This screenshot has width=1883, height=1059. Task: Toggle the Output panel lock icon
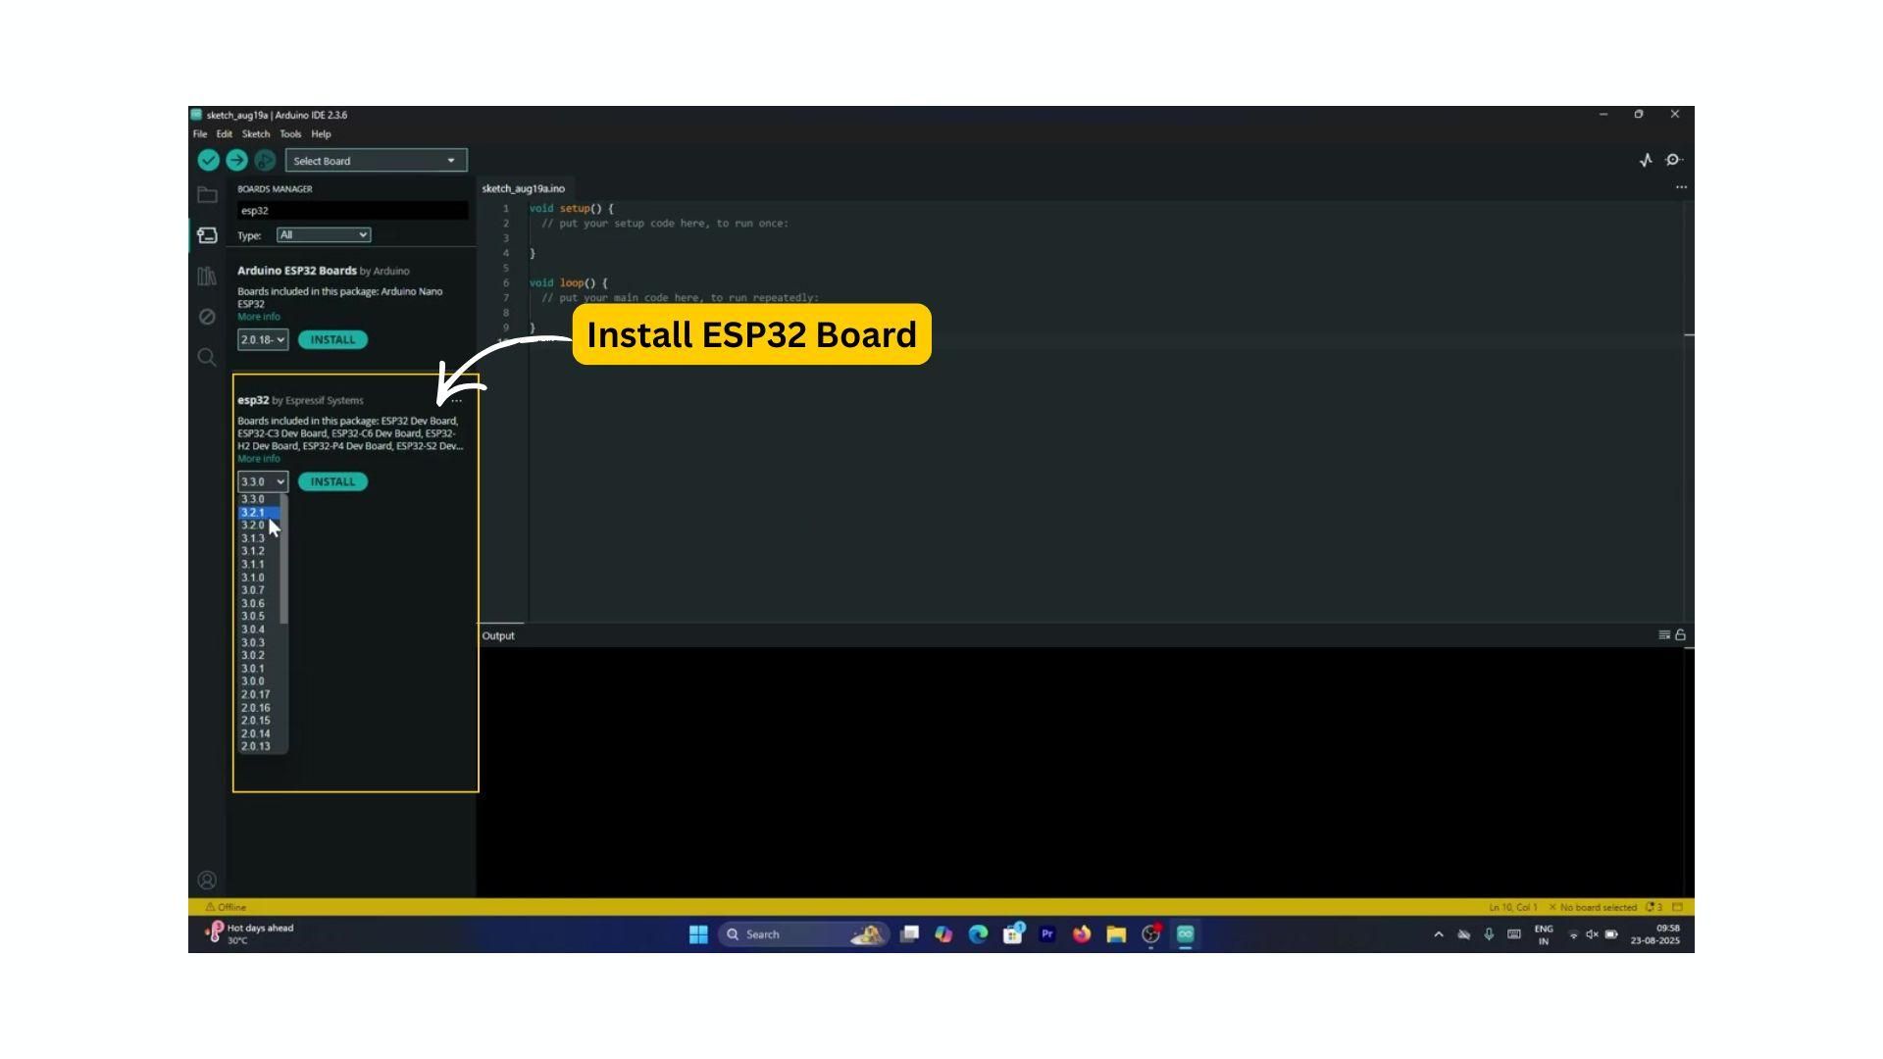pyautogui.click(x=1680, y=635)
